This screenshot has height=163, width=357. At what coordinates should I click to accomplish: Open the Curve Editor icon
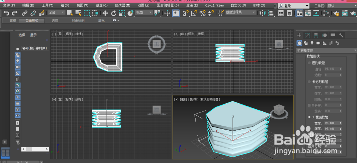(308, 13)
